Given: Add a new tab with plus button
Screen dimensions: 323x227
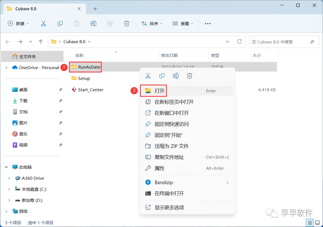Looking at the screenshot, I should [95, 9].
